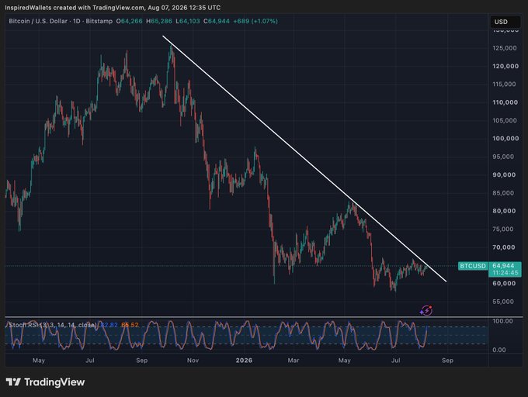Viewport: 528px width, 397px height.
Task: Click the Sep label at far right of time axis
Action: click(447, 361)
